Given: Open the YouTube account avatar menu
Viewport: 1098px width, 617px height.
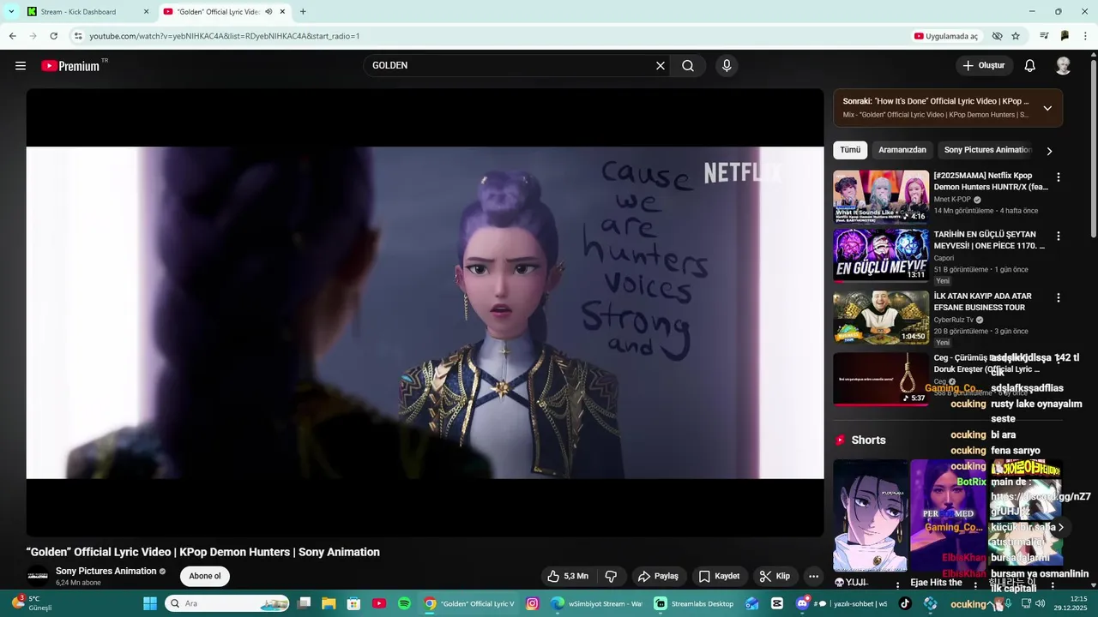Looking at the screenshot, I should (x=1064, y=66).
